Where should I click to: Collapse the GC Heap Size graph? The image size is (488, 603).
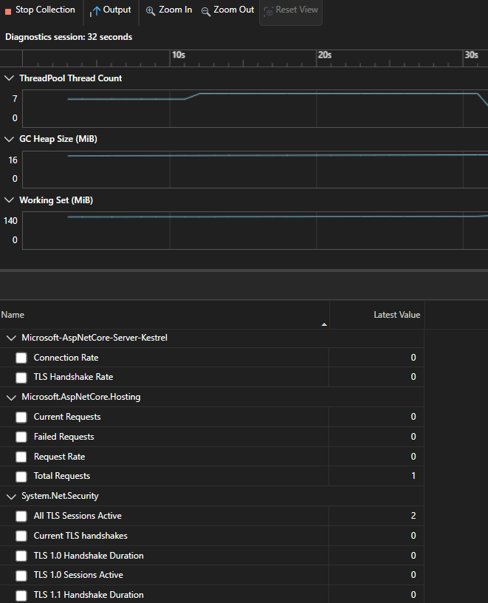pos(9,139)
